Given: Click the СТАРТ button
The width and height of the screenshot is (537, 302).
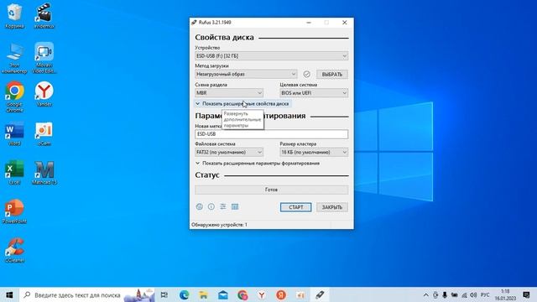Looking at the screenshot, I should click(296, 207).
